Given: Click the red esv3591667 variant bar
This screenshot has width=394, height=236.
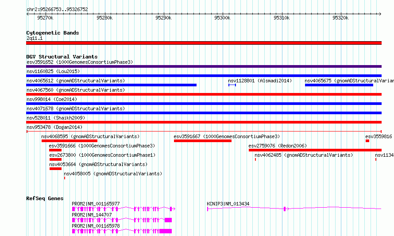Looking at the screenshot, I should (203, 141).
